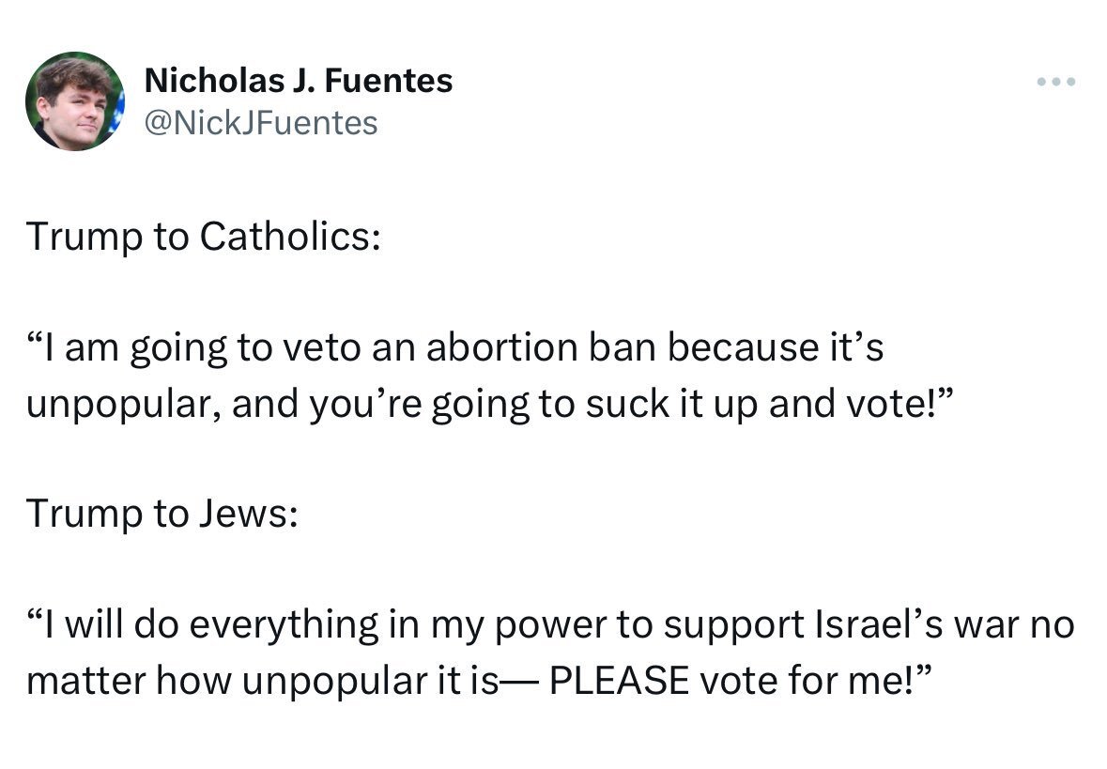Click the line starting "I am going to veto"

(x=455, y=347)
